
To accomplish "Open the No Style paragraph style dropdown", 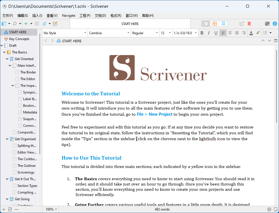I will coord(65,33).
